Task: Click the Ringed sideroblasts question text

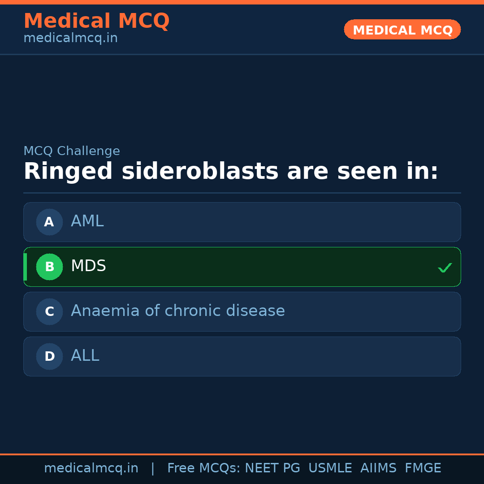Action: pyautogui.click(x=231, y=172)
